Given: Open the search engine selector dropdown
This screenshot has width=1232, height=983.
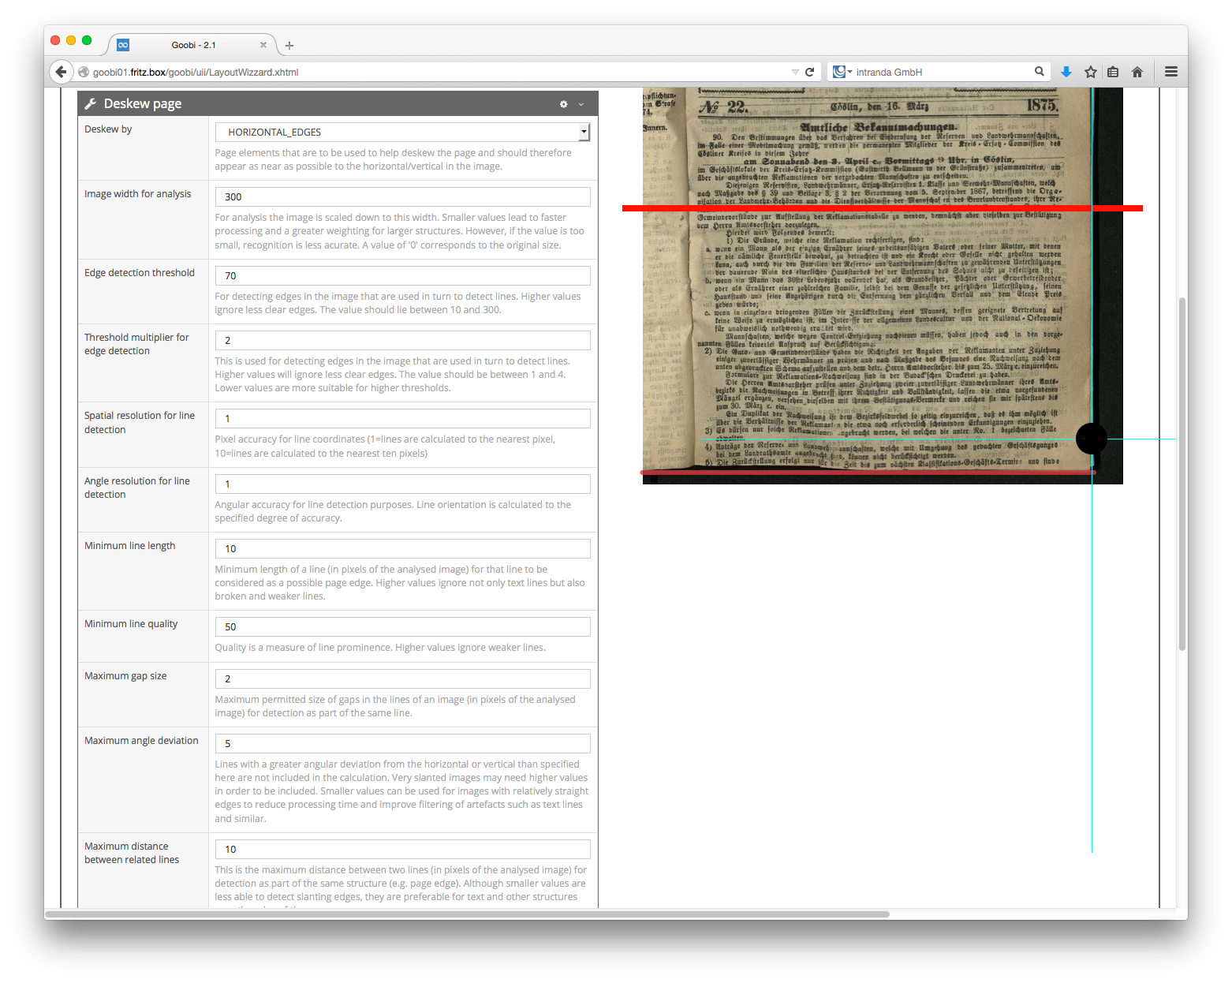Looking at the screenshot, I should coord(842,72).
